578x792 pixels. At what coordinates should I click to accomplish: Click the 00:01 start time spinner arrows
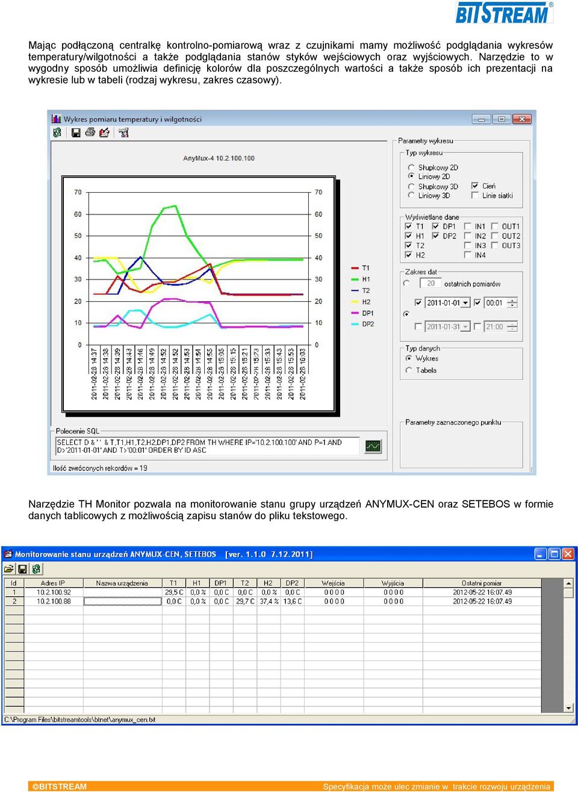pos(512,303)
